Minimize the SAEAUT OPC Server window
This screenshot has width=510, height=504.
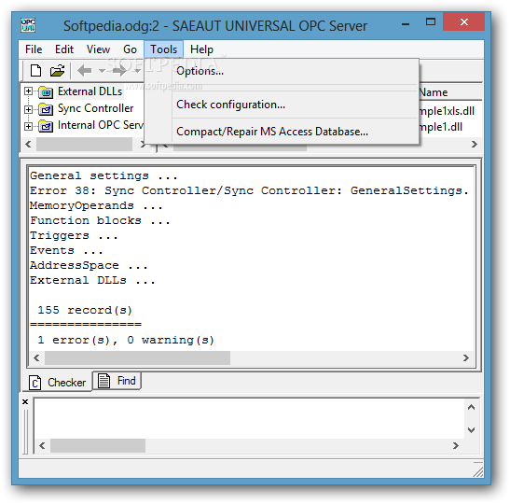(x=406, y=22)
